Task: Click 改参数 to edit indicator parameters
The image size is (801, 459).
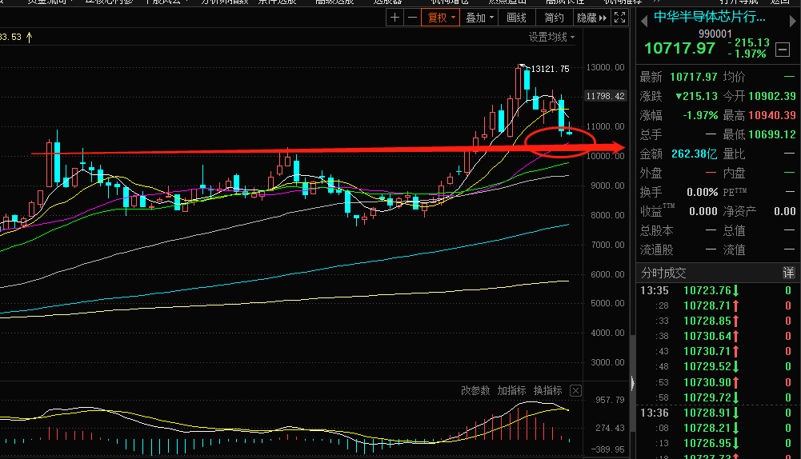Action: pyautogui.click(x=475, y=390)
